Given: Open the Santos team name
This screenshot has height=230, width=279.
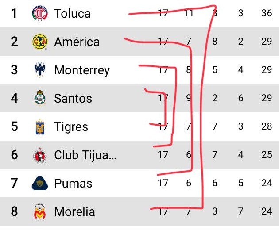Looking at the screenshot, I should 73,98.
